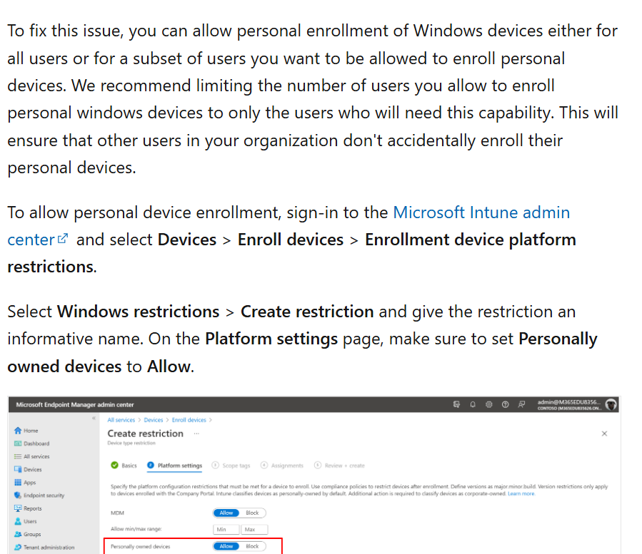This screenshot has height=554, width=642.
Task: Click the 'MDM' row label
Action: tap(117, 513)
